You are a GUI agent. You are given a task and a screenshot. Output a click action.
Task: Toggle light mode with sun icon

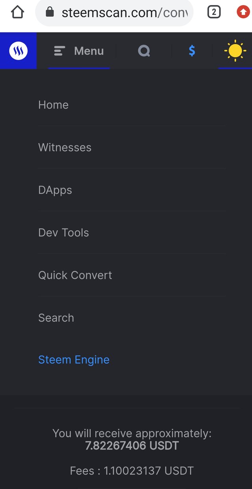tap(235, 51)
